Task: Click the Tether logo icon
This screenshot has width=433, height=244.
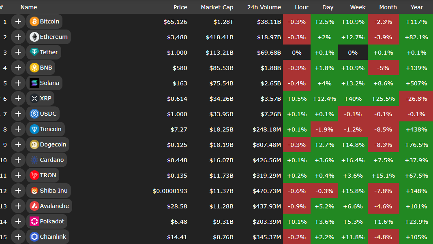Action: click(x=34, y=52)
